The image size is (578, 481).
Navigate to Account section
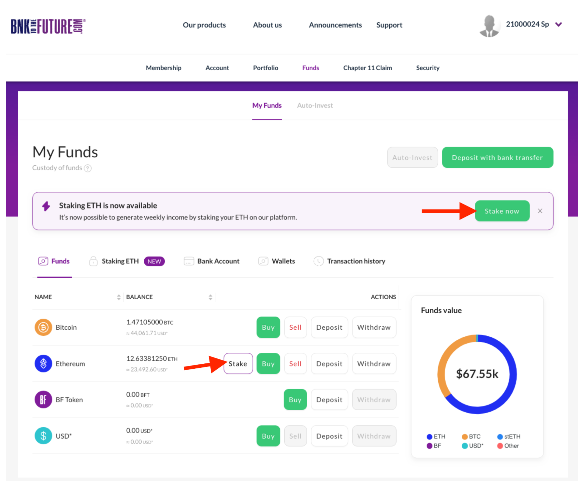tap(217, 68)
